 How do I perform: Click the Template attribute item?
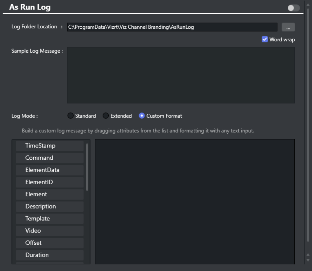[x=50, y=219]
